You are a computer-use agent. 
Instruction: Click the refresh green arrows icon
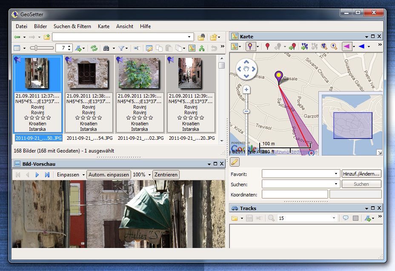pos(94,48)
